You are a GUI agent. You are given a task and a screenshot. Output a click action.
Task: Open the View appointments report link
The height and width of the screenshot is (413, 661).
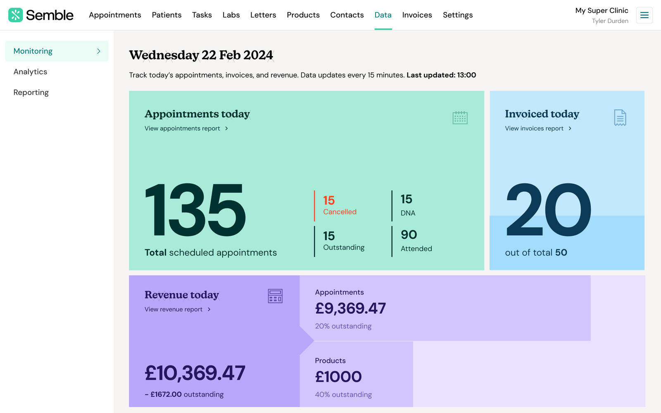[182, 128]
